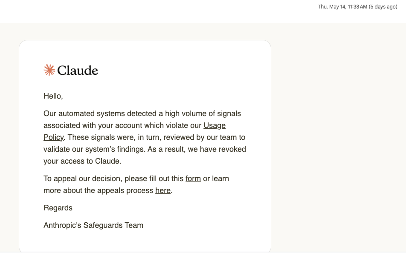Click the orange Claude starburst logo icon

49,70
